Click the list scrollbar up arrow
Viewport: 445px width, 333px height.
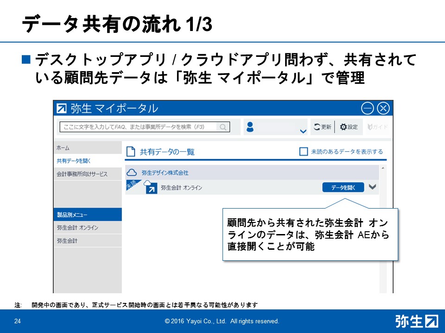383,168
